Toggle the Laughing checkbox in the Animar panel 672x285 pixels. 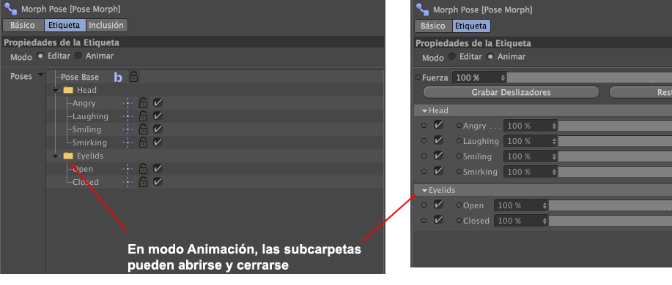pos(438,140)
